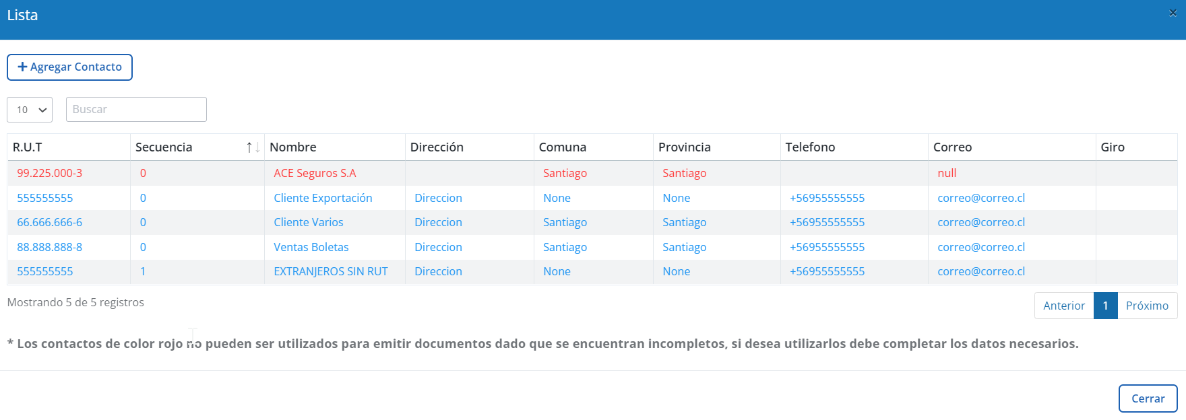This screenshot has height=420, width=1186.
Task: Select the ACE Seguros S.A contact
Action: tap(315, 174)
